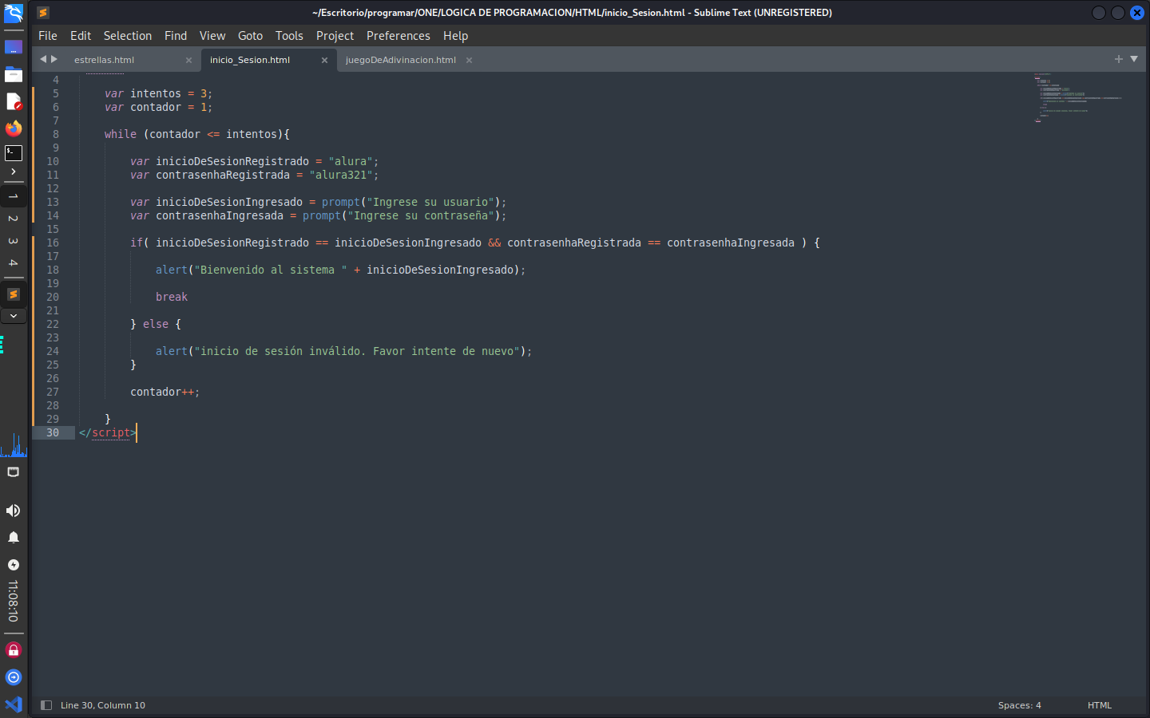The width and height of the screenshot is (1150, 718).
Task: Select the inicio_Sesion.html tab
Action: [x=250, y=60]
